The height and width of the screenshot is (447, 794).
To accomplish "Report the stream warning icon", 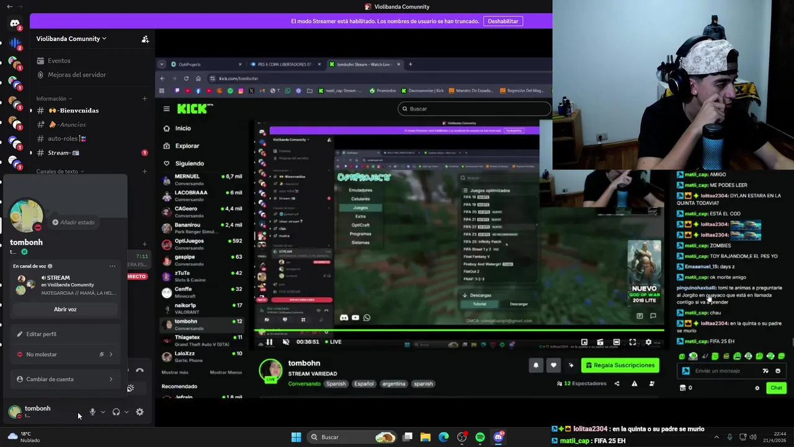I will click(x=634, y=384).
